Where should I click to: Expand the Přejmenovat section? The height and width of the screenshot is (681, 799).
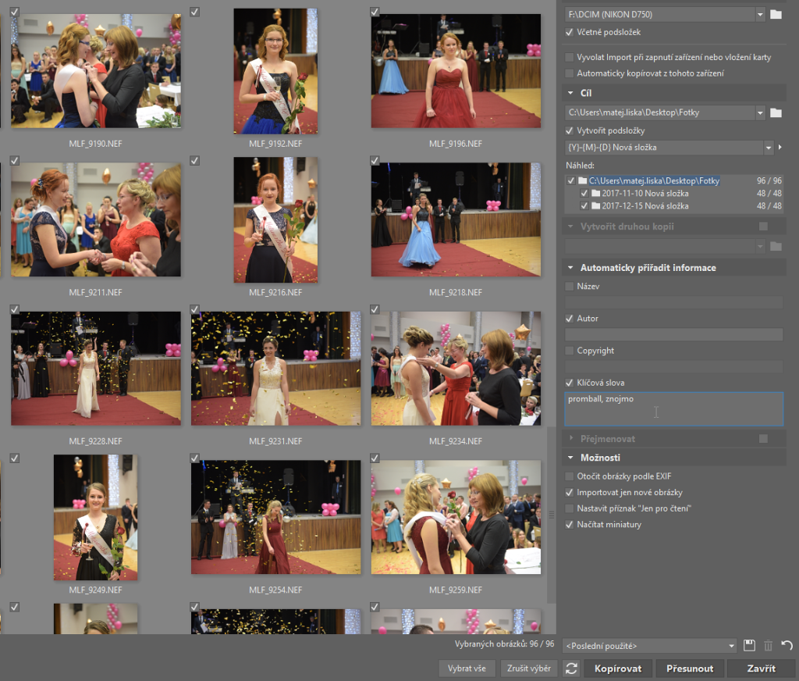pyautogui.click(x=570, y=439)
